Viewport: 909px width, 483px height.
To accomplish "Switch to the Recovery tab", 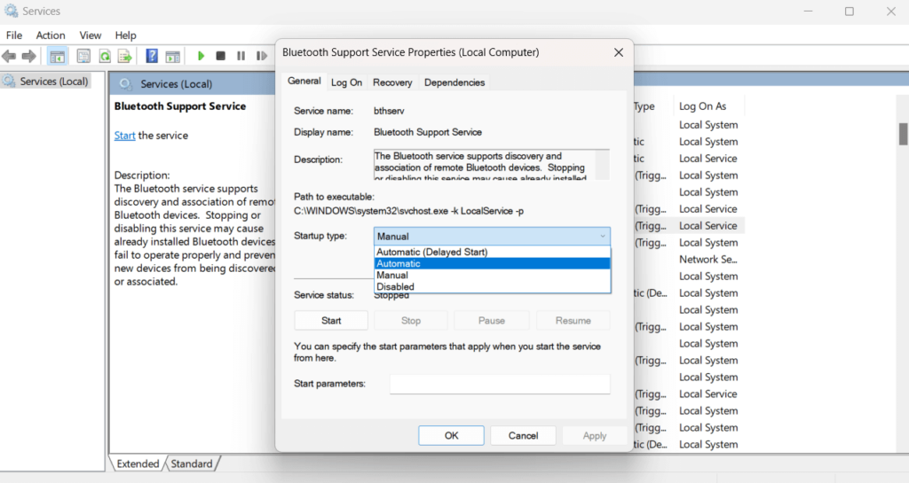I will point(392,82).
